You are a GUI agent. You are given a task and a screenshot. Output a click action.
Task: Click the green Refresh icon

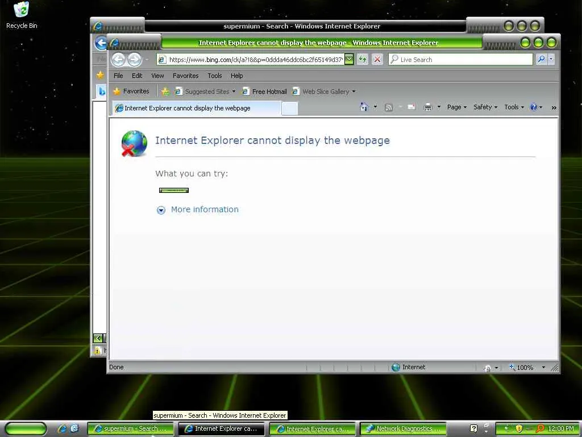(x=363, y=59)
